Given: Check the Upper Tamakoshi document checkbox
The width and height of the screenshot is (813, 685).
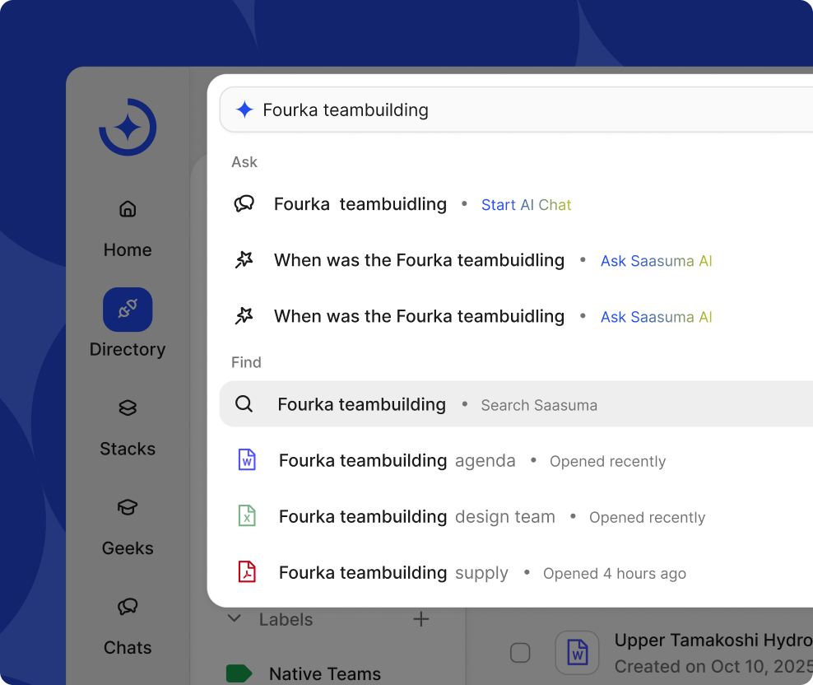Looking at the screenshot, I should point(520,653).
